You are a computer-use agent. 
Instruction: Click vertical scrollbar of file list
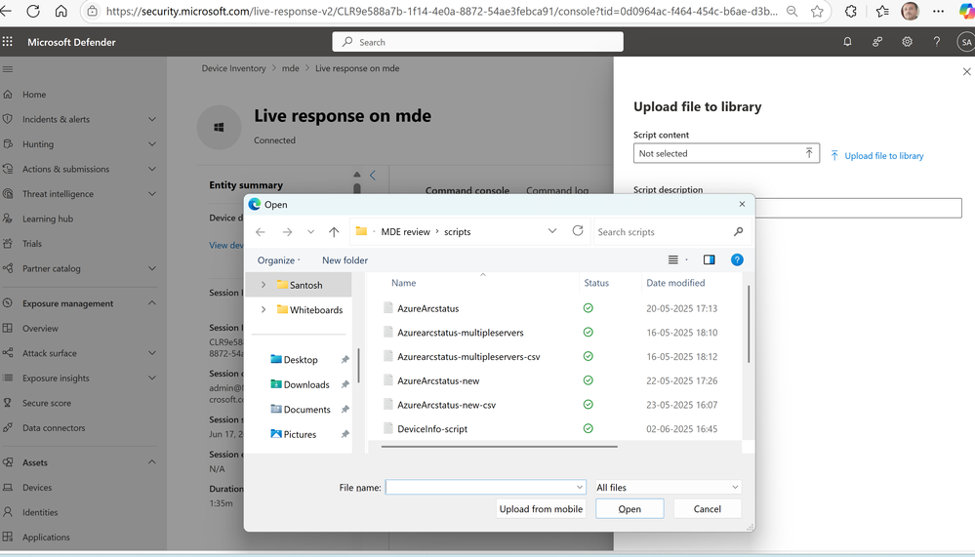coord(748,324)
